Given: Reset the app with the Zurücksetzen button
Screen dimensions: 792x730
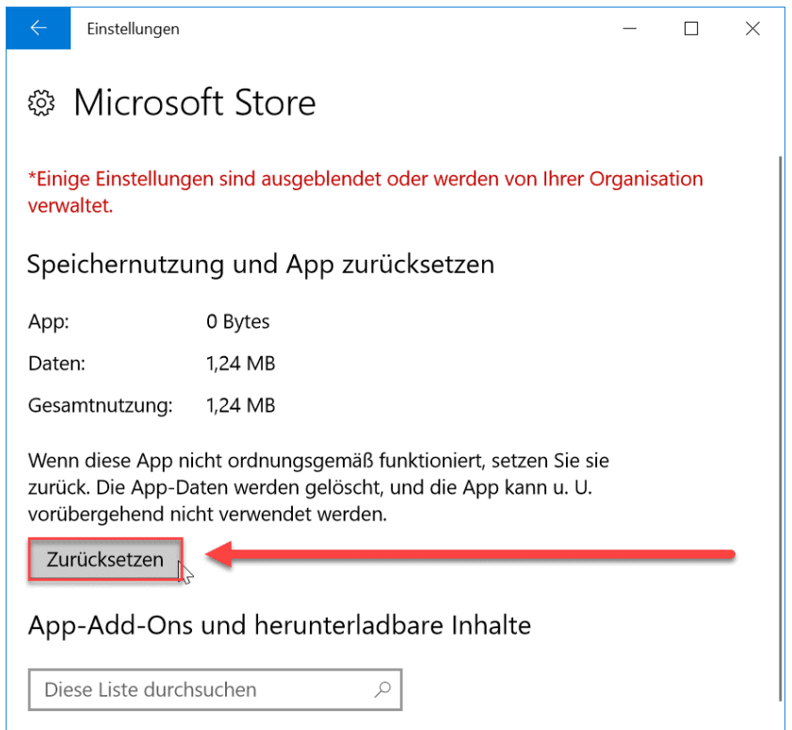Looking at the screenshot, I should 105,560.
